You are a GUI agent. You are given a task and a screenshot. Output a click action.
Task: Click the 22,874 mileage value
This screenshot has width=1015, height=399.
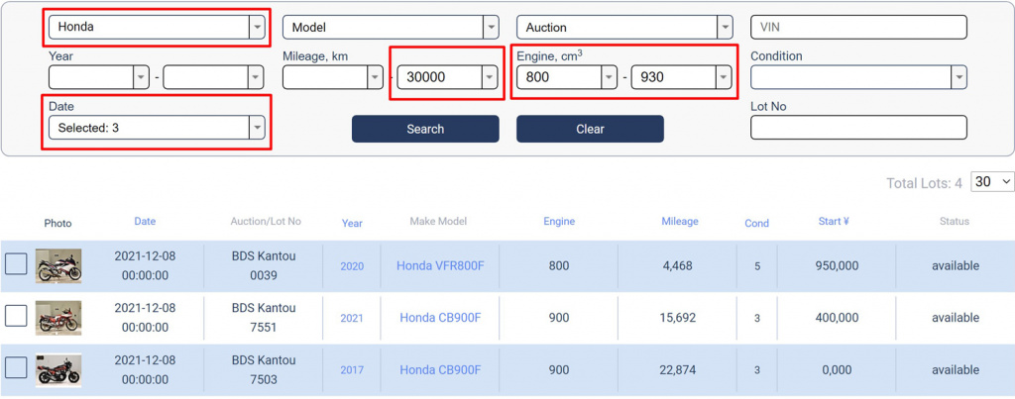coord(678,370)
